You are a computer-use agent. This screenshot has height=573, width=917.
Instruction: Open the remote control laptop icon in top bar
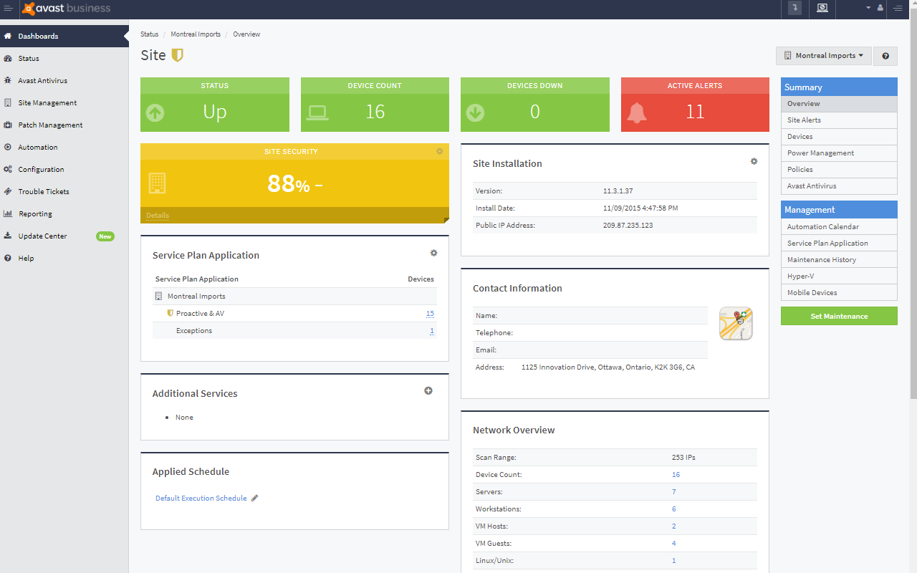point(822,9)
